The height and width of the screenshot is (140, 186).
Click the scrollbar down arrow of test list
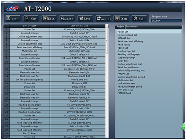click(x=107, y=136)
